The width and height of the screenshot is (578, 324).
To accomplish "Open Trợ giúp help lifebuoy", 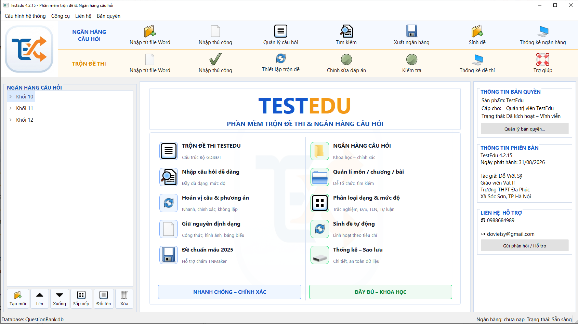I will 543,59.
